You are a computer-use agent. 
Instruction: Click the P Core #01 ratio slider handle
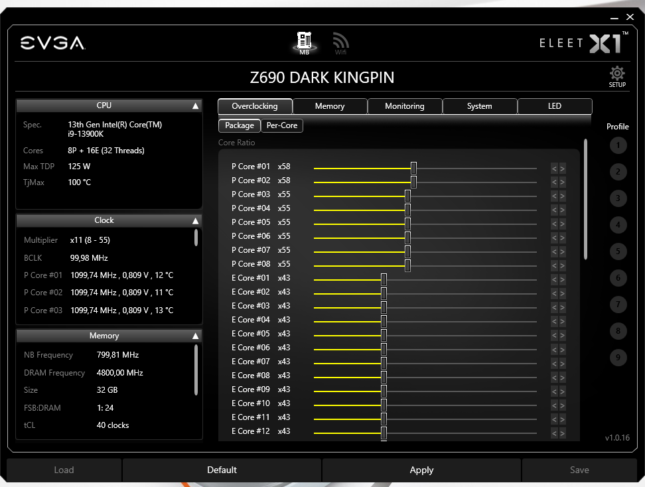click(414, 168)
